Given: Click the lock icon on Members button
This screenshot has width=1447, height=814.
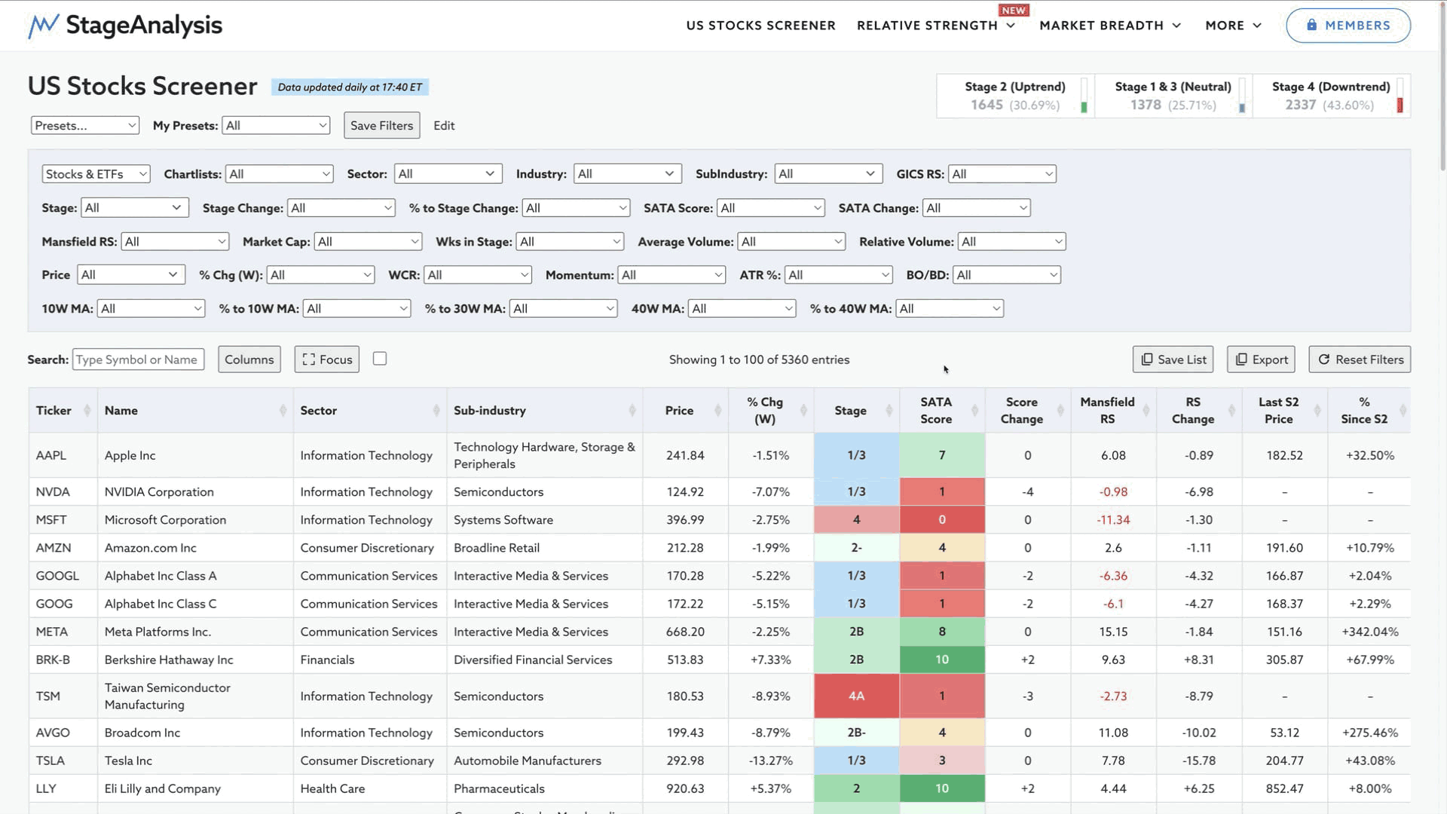Looking at the screenshot, I should click(1311, 25).
